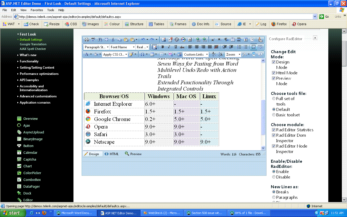
Task: Justify the text alignment
Action: click(210, 47)
